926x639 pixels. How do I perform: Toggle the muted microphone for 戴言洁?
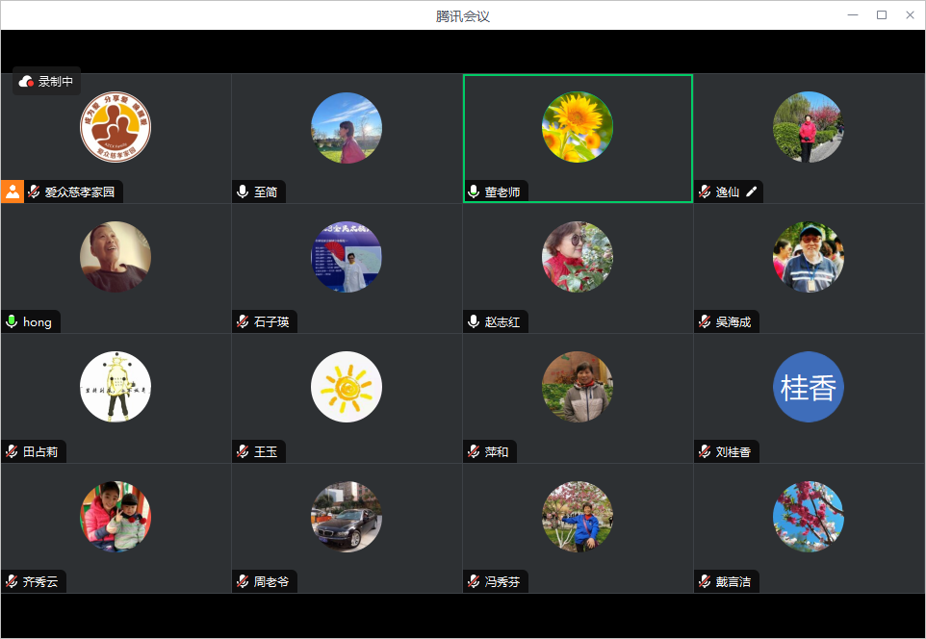[705, 581]
